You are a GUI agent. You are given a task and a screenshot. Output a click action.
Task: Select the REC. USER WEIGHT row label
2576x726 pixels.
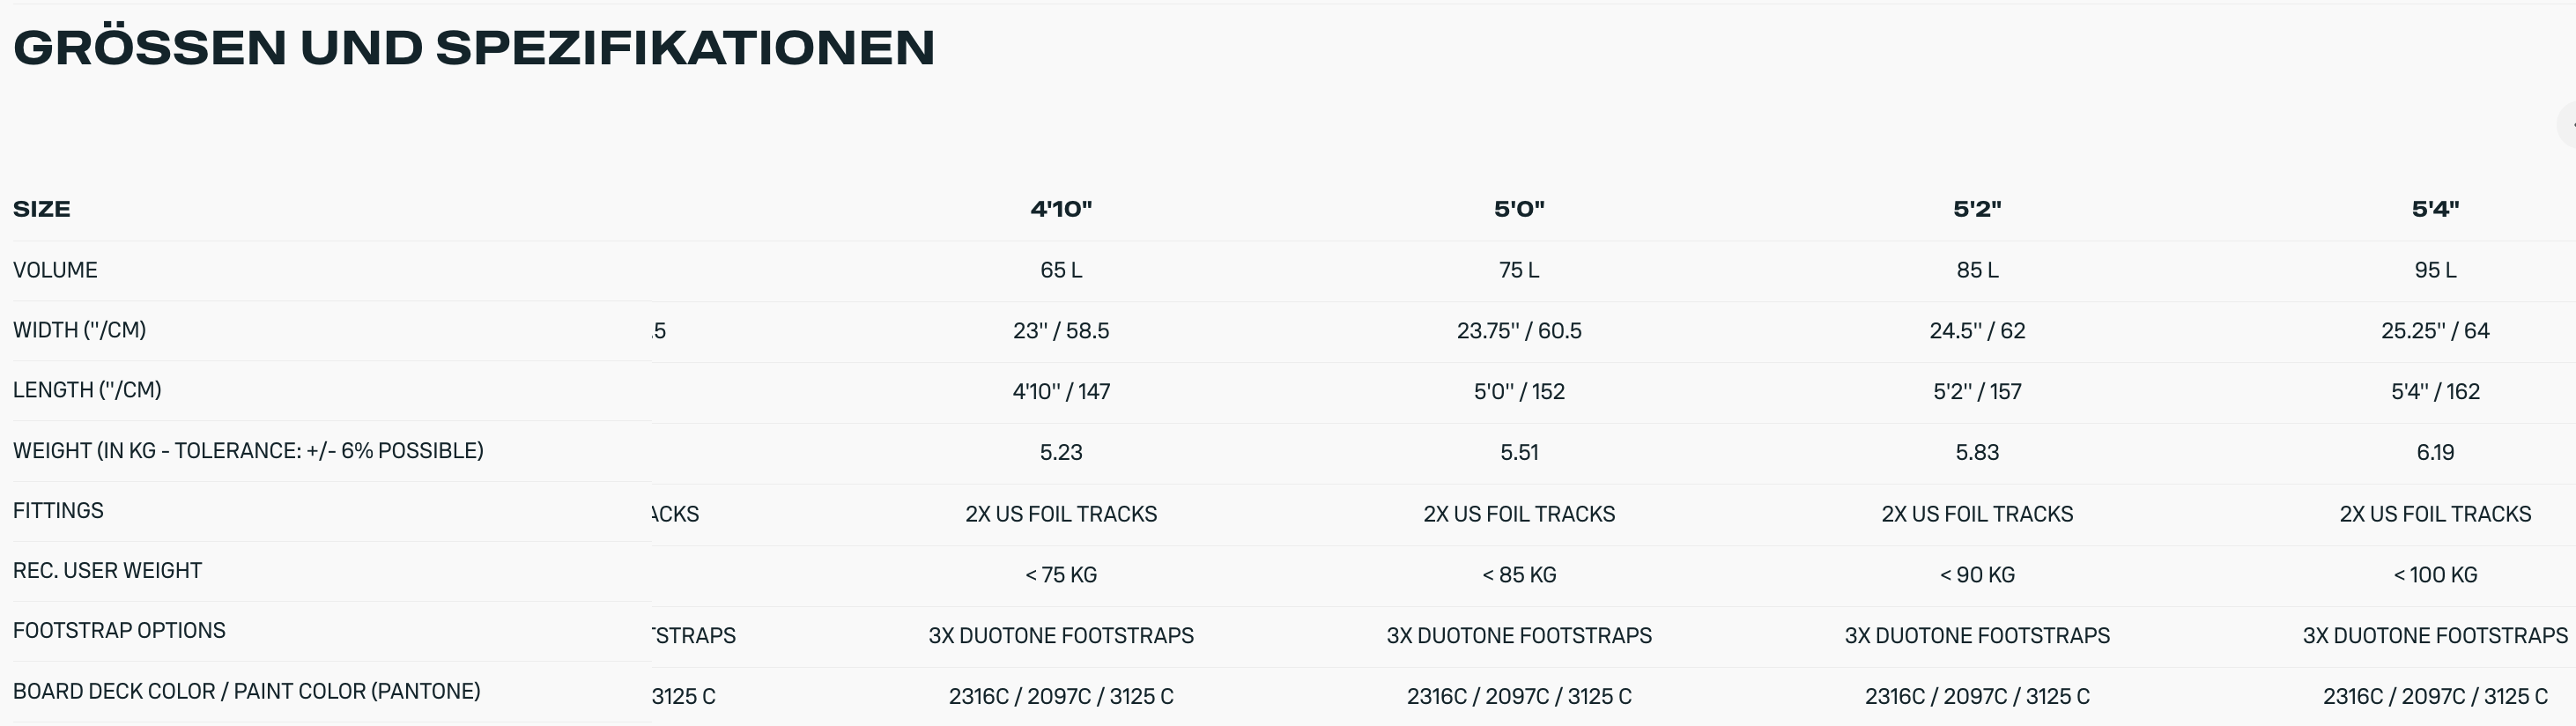pos(107,571)
